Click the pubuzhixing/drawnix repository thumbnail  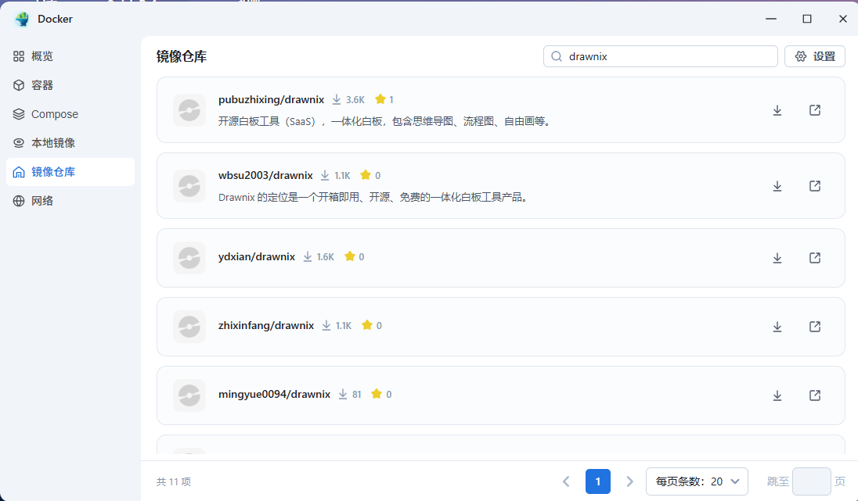(189, 110)
